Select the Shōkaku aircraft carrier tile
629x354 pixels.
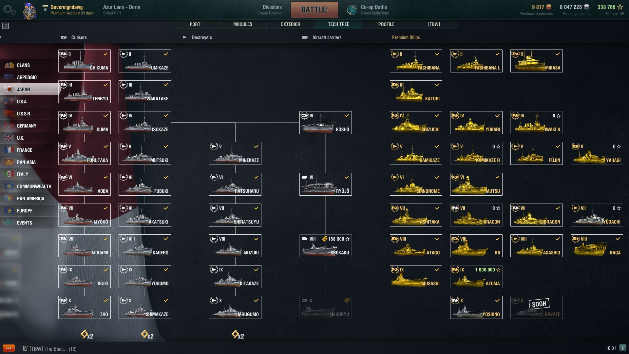pos(325,246)
